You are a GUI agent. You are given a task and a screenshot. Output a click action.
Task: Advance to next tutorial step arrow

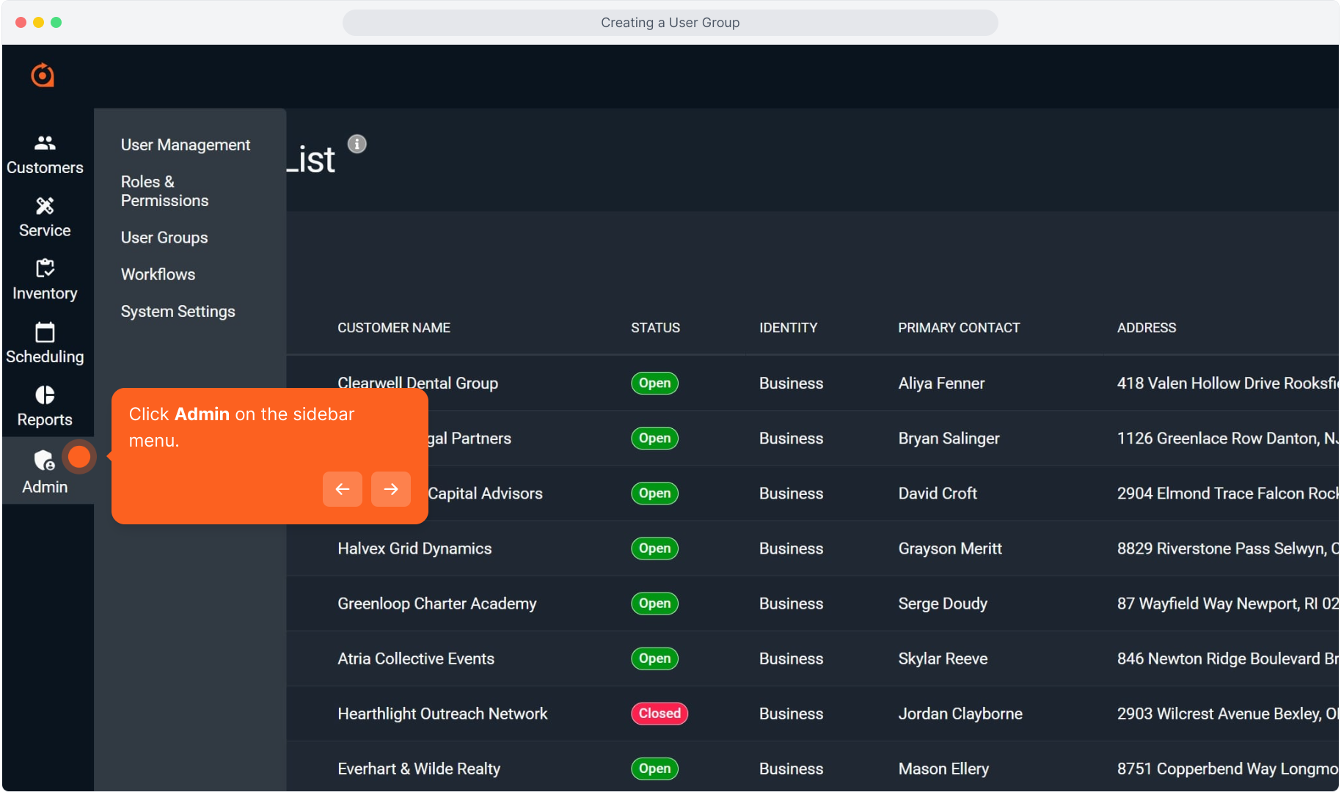click(391, 489)
